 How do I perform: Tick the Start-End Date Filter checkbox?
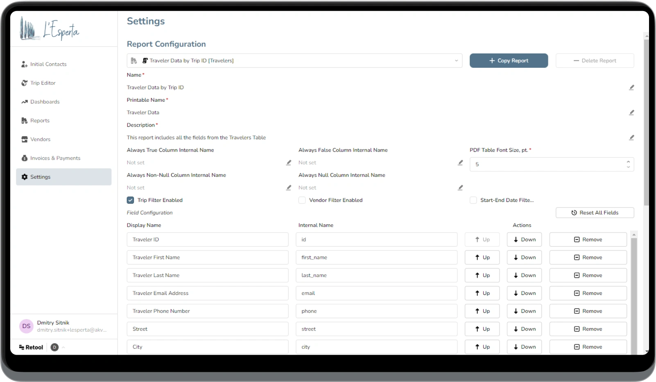(473, 200)
